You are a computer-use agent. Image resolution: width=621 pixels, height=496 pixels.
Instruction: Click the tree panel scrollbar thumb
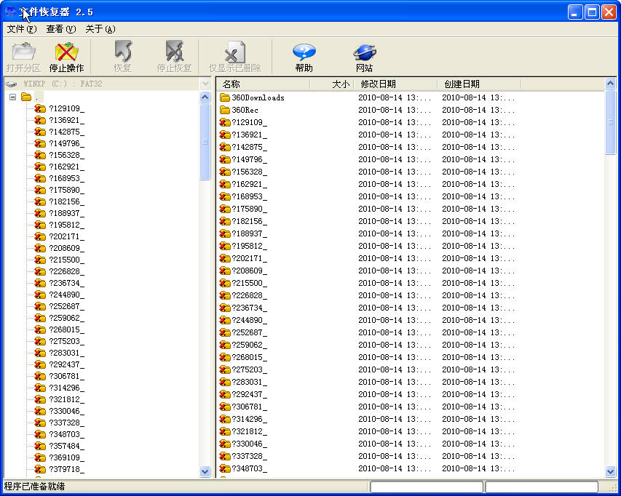click(x=205, y=142)
